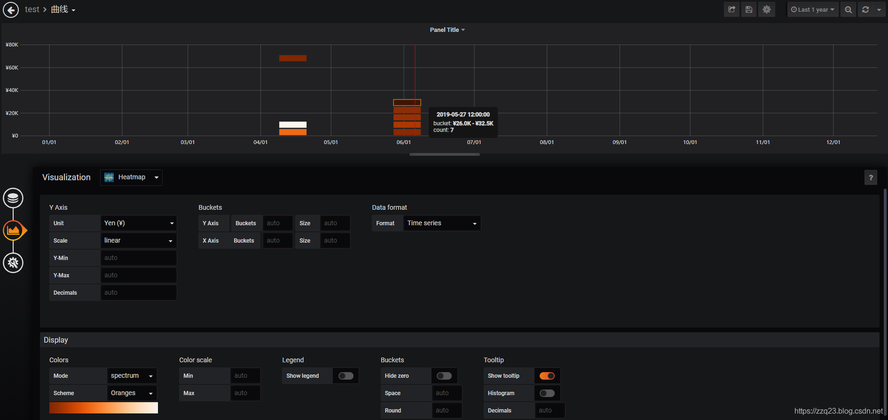Click the dark red heatmap cell at ¥70K
888x420 pixels.
[x=293, y=58]
